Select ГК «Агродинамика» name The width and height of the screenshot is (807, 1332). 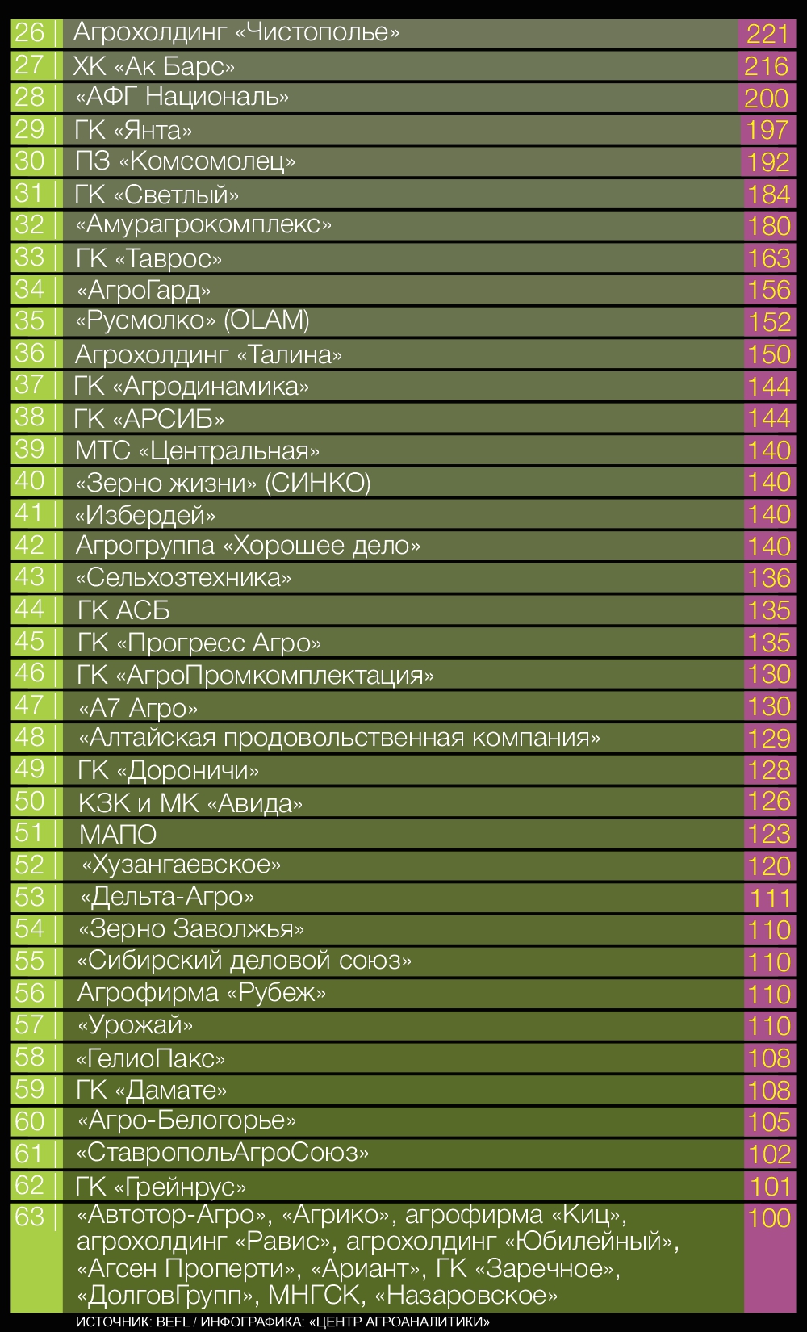coord(191,386)
